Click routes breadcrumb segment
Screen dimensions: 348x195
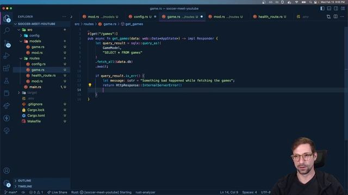(89, 24)
